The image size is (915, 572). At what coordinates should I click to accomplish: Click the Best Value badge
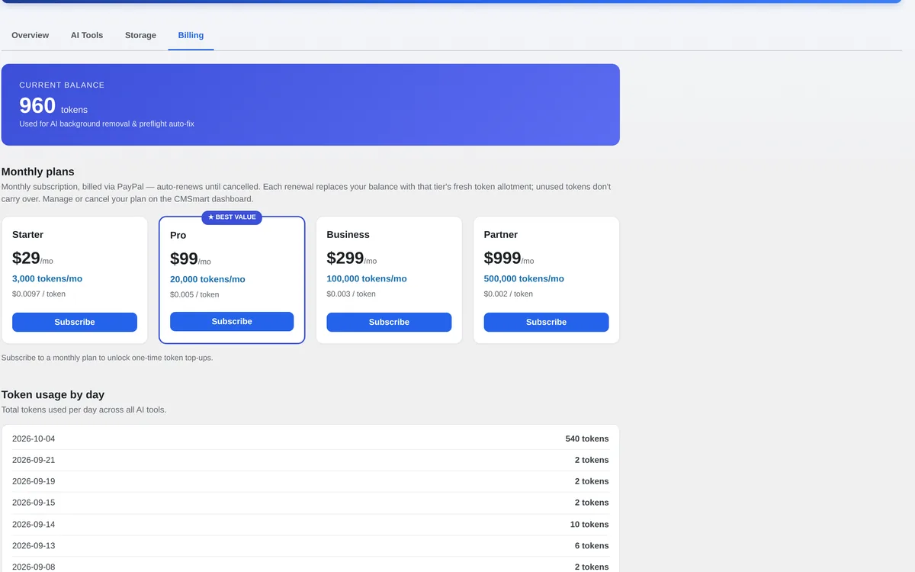click(x=232, y=217)
